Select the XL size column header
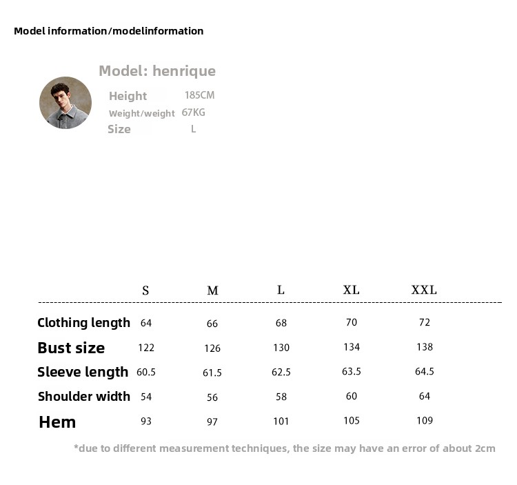This screenshot has height=485, width=517. pyautogui.click(x=351, y=290)
